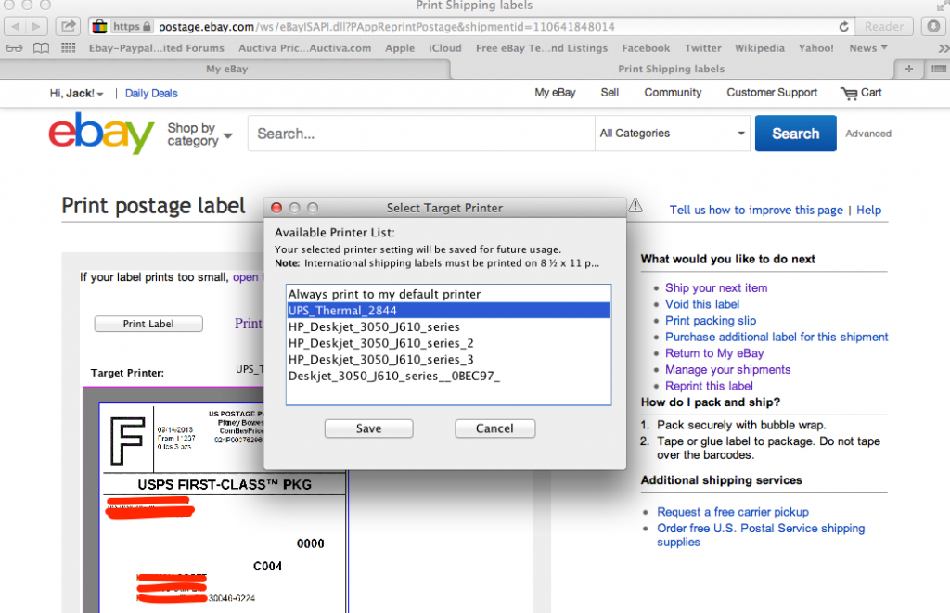Open the Apple bookmark

coord(400,48)
